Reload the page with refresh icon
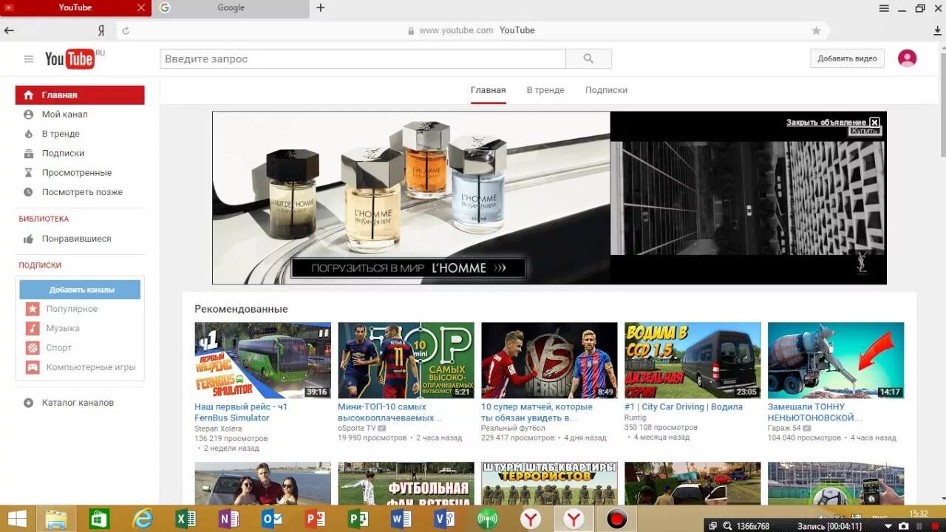The width and height of the screenshot is (946, 532). click(x=126, y=30)
